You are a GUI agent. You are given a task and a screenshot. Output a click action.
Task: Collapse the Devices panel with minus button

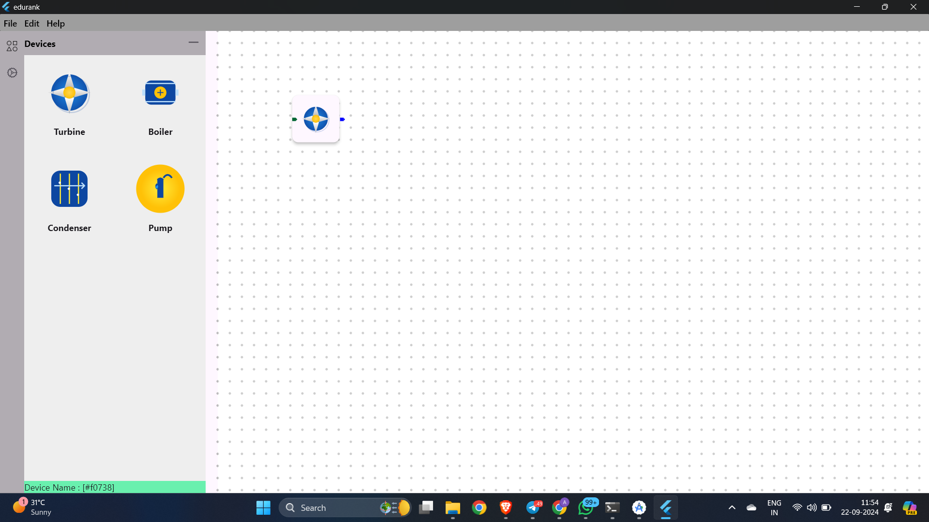click(x=194, y=43)
